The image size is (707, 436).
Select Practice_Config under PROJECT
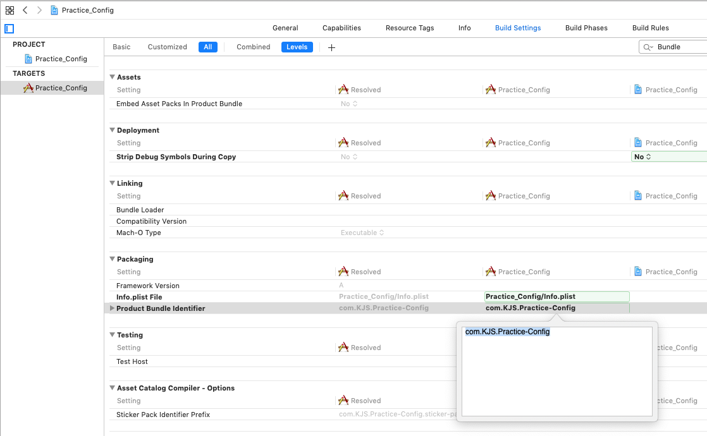tap(56, 59)
